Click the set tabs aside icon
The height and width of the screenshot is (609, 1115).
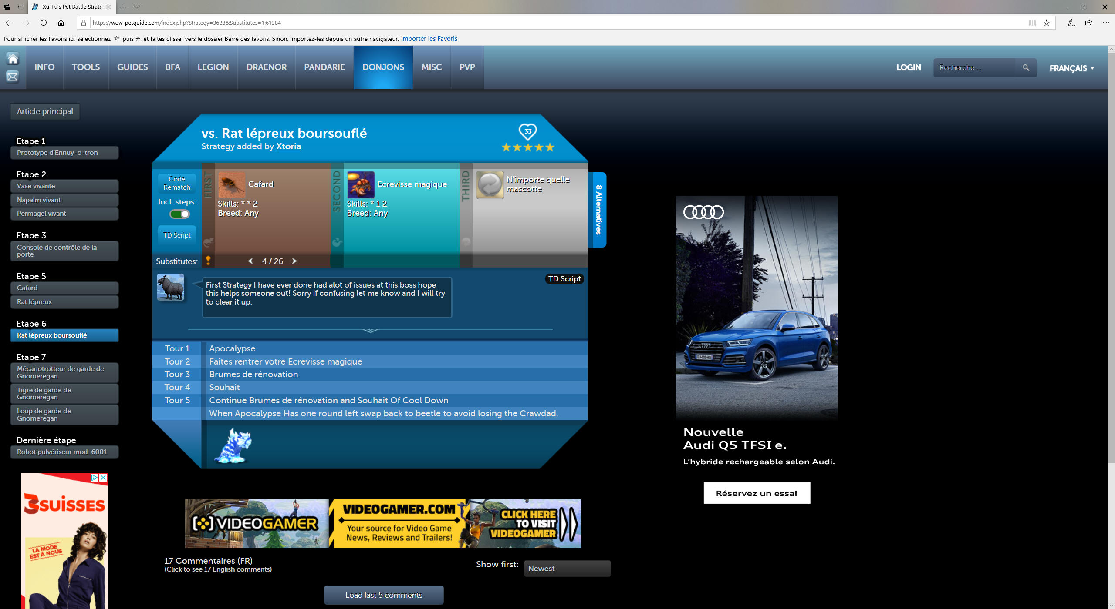coord(21,7)
